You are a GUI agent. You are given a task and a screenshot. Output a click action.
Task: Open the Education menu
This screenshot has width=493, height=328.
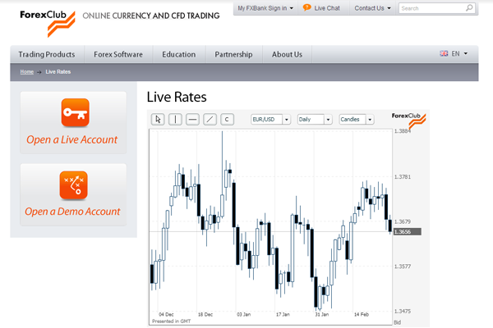179,54
